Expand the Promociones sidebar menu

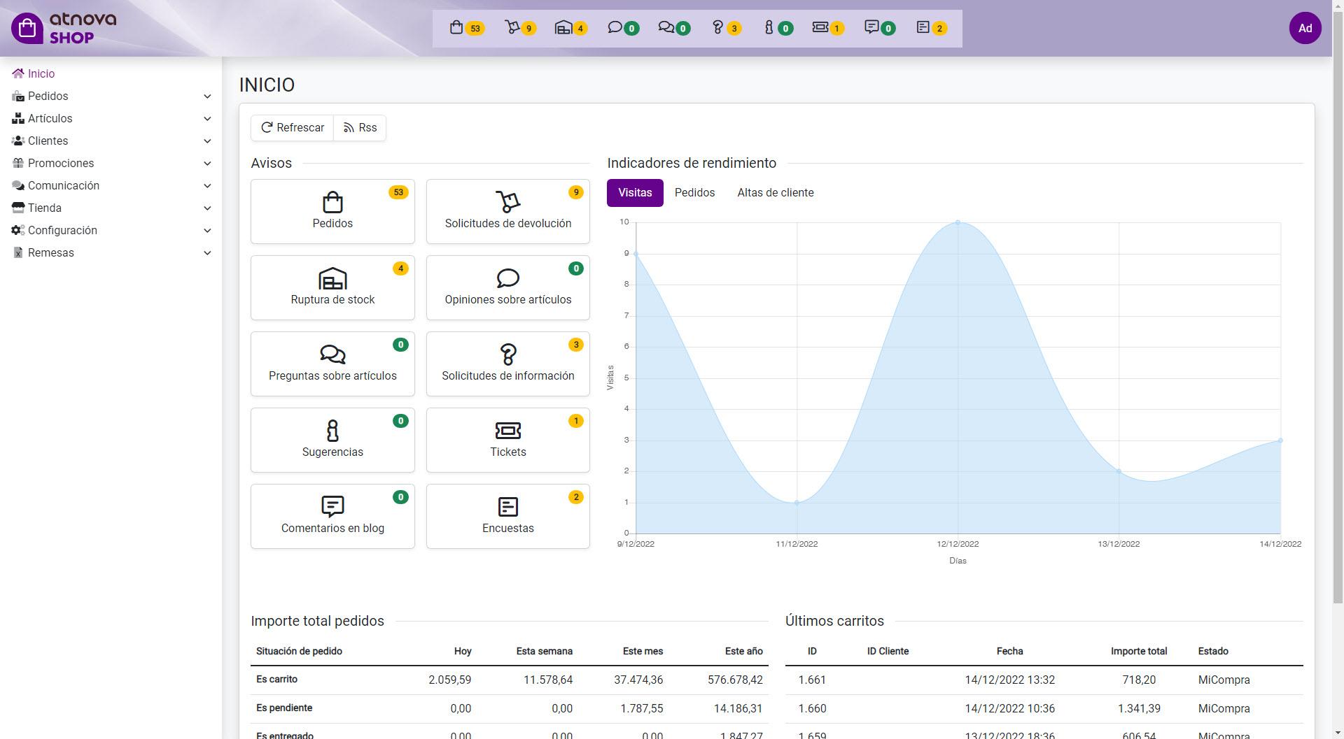111,163
